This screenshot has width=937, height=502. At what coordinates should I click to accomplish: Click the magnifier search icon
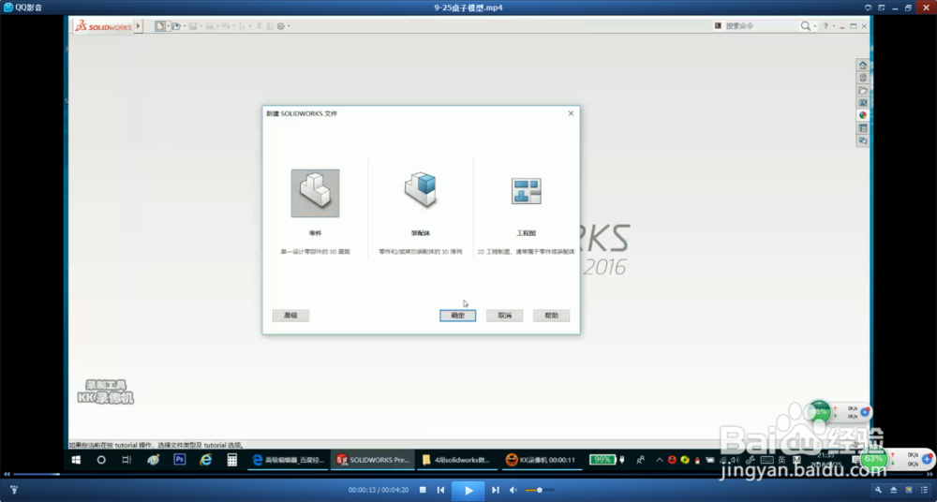click(806, 26)
